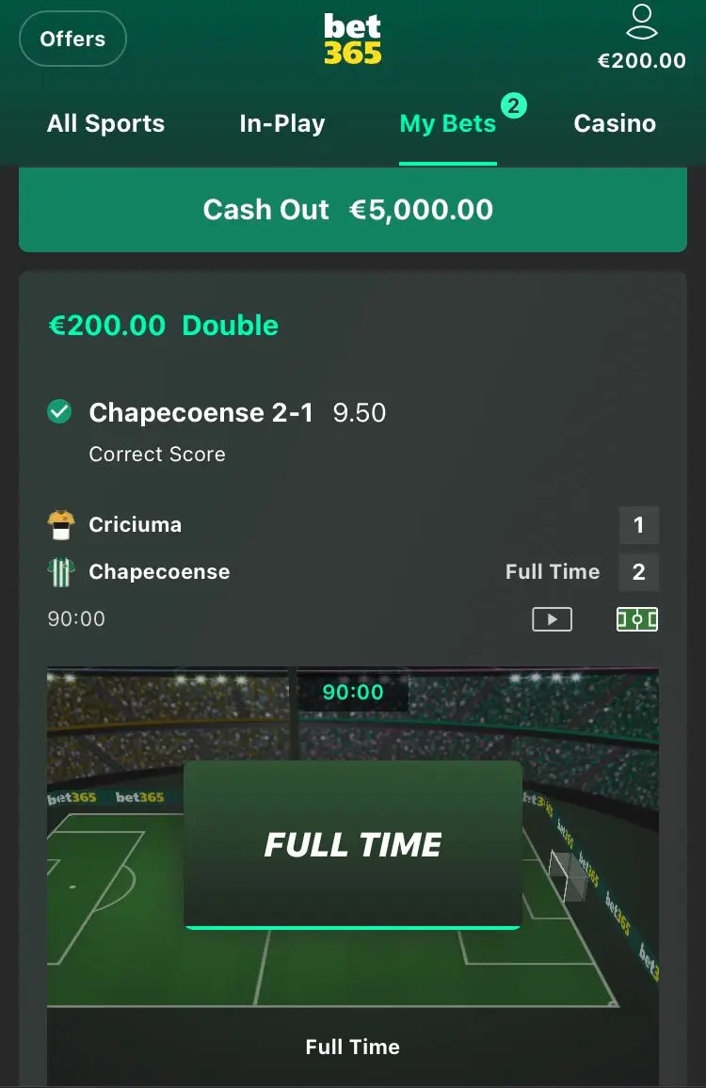Screen dimensions: 706x1088
Task: Cash Out €5,000.00
Action: pyautogui.click(x=353, y=210)
